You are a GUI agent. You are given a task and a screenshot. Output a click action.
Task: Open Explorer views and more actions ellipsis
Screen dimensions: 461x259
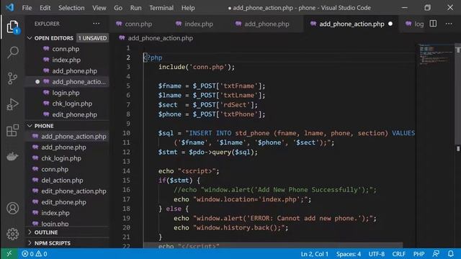pyautogui.click(x=96, y=24)
